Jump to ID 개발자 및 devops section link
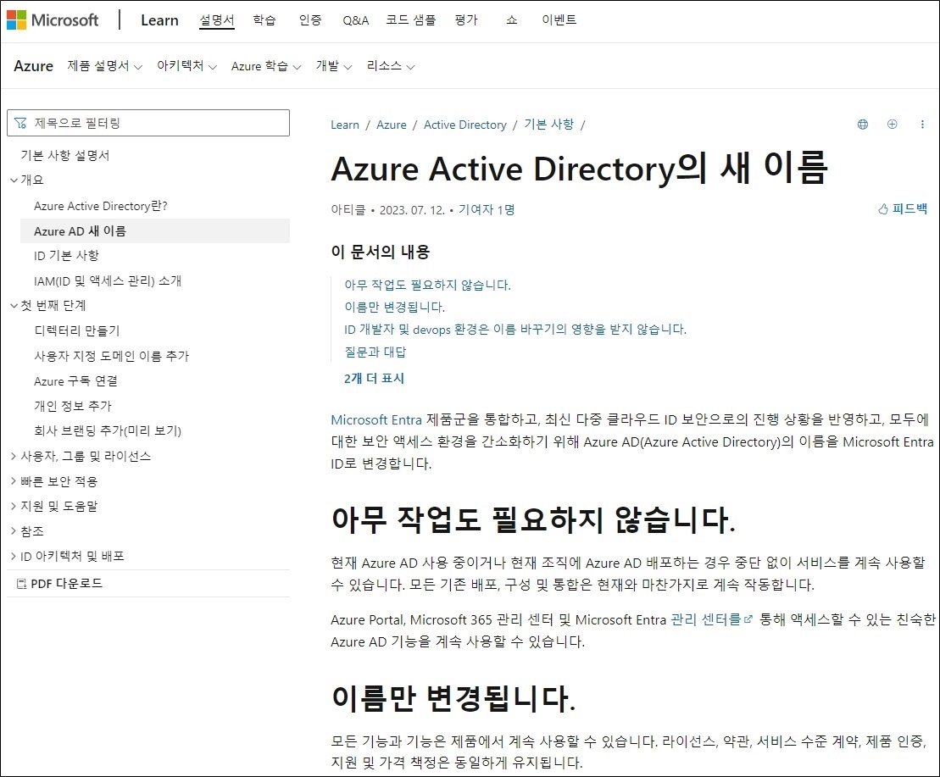The height and width of the screenshot is (777, 940). 515,330
